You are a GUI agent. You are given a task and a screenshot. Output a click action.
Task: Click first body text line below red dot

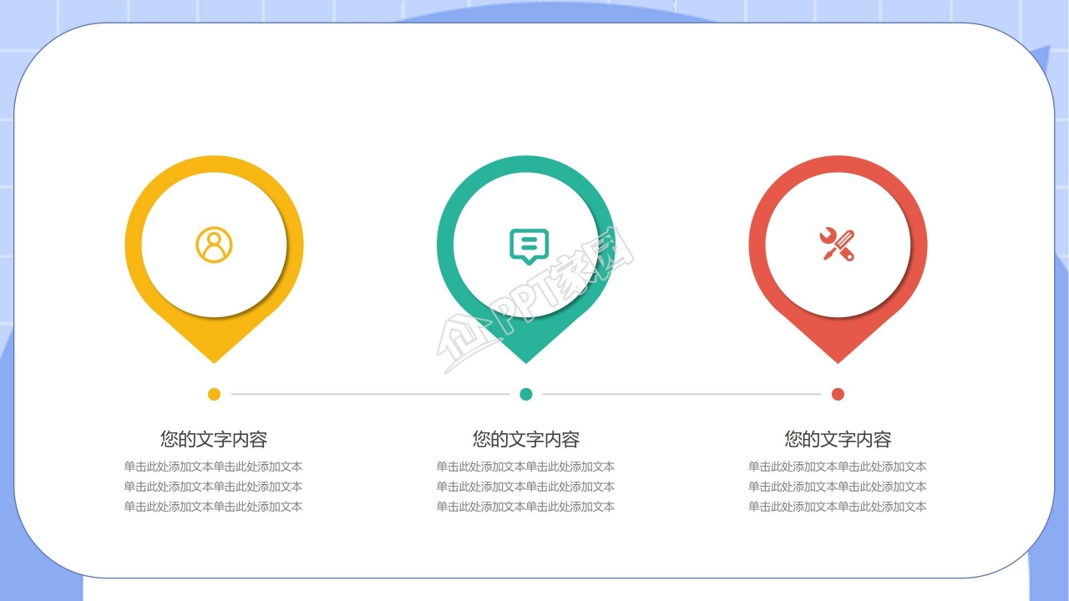[x=838, y=467]
